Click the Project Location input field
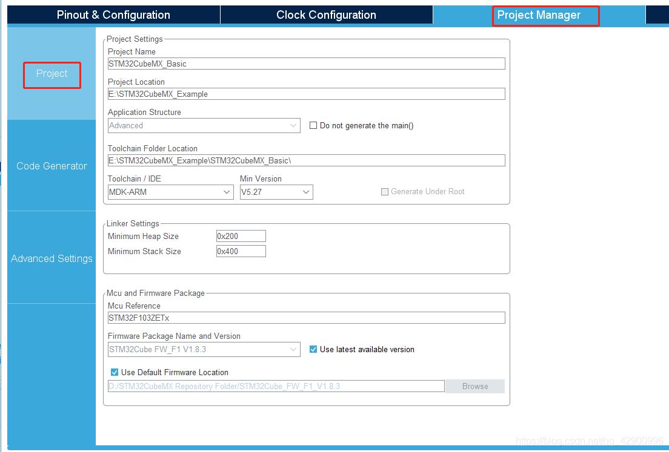 (307, 94)
